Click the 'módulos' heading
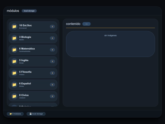The image size is (165, 124). [x=13, y=11]
